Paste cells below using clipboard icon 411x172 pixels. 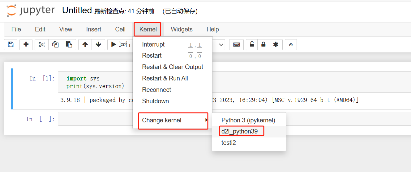(x=69, y=44)
